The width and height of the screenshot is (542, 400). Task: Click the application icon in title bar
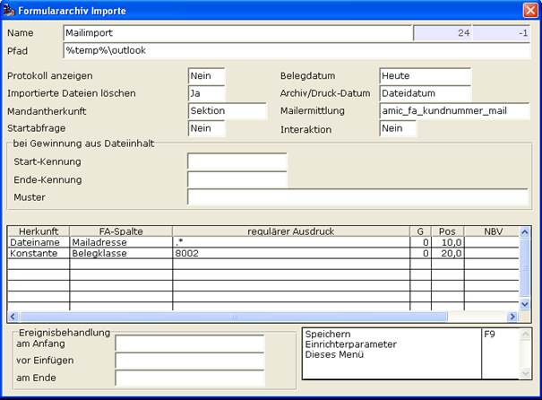tap(8, 11)
